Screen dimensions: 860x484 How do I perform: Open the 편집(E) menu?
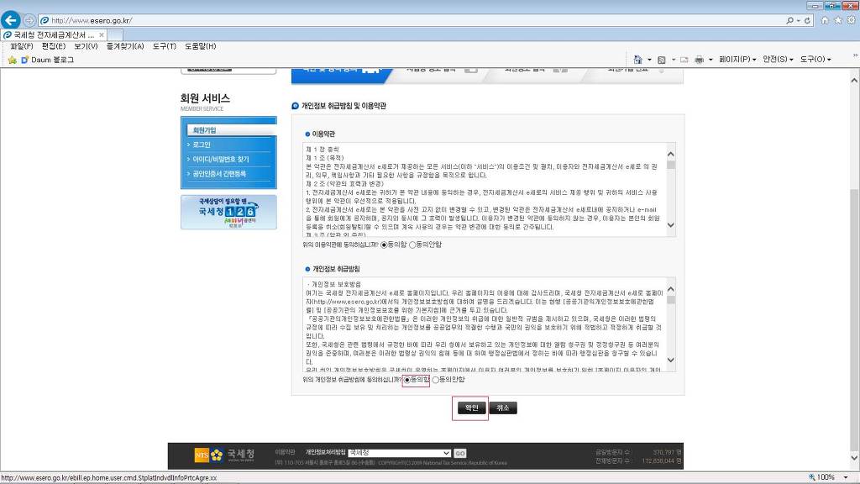53,46
